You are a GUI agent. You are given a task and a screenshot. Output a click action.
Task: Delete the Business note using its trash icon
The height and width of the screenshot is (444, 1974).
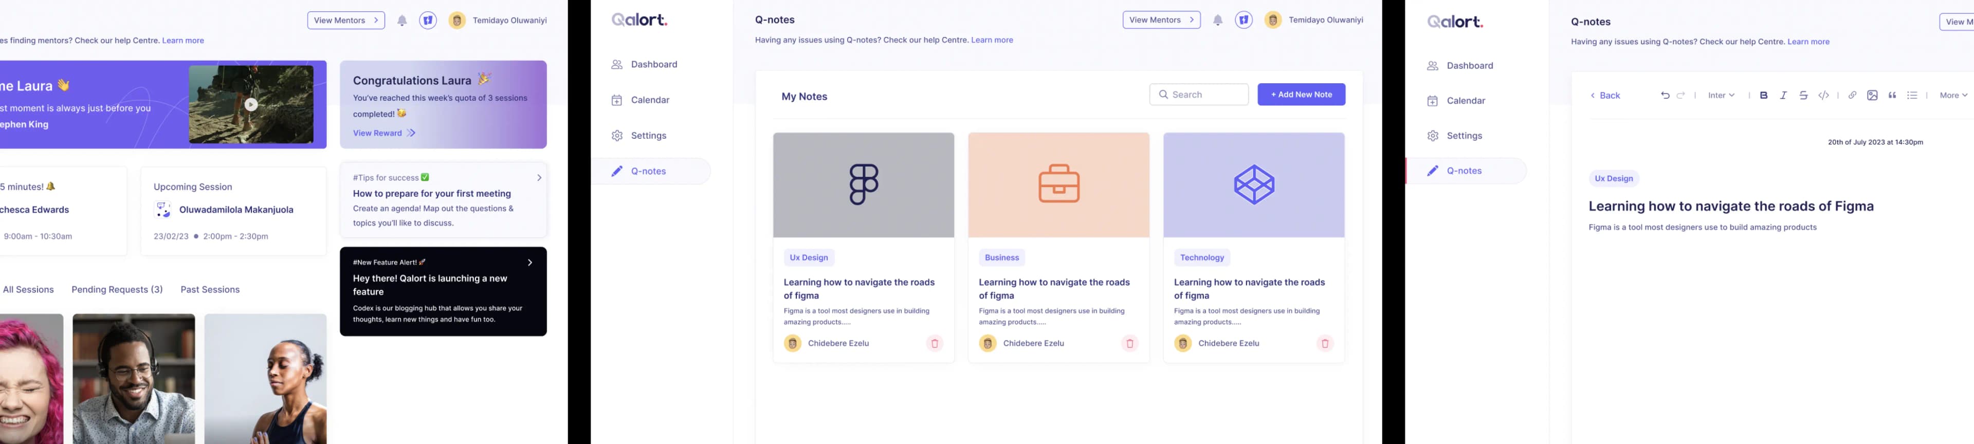1129,344
